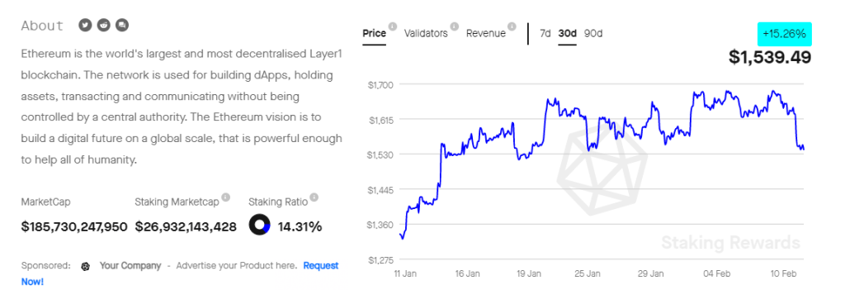This screenshot has height=304, width=845.
Task: Click the Your Company sponsor text
Action: pos(130,266)
